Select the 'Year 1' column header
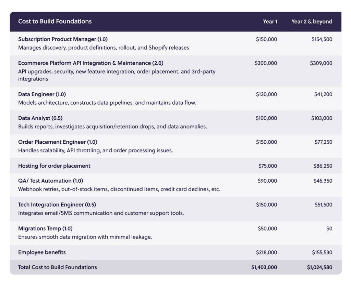Screen dimensions: 351x287 [x=270, y=22]
